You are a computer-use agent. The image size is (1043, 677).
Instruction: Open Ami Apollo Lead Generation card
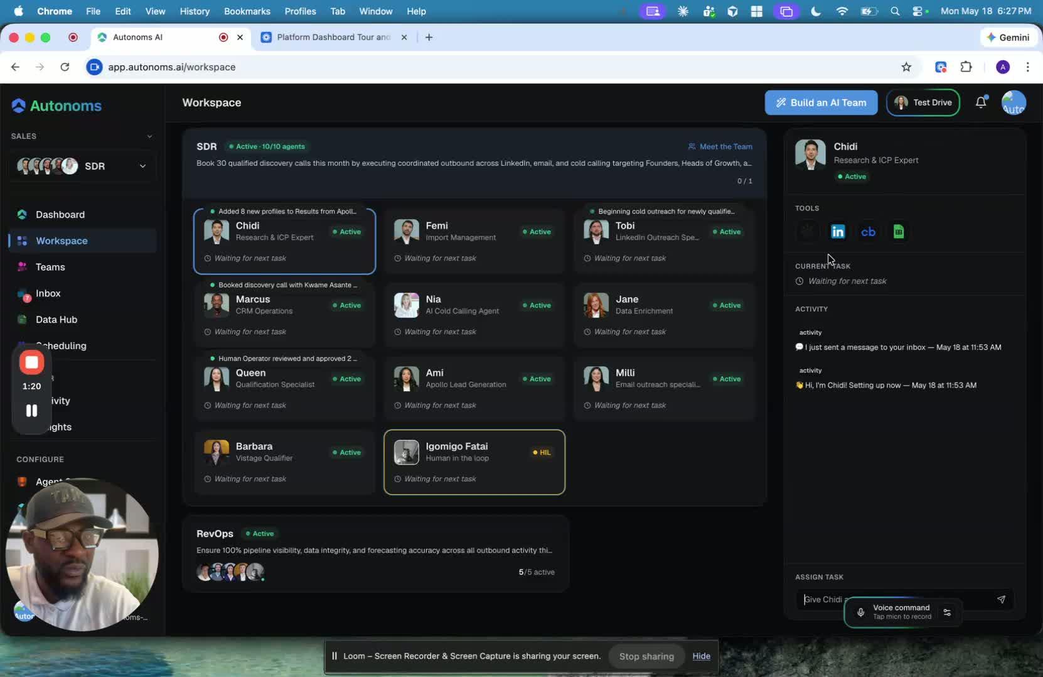(474, 389)
